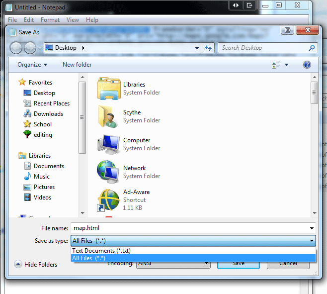Select Text Documents (*.txt) option
Screen dimensions: 327x294
[193, 251]
